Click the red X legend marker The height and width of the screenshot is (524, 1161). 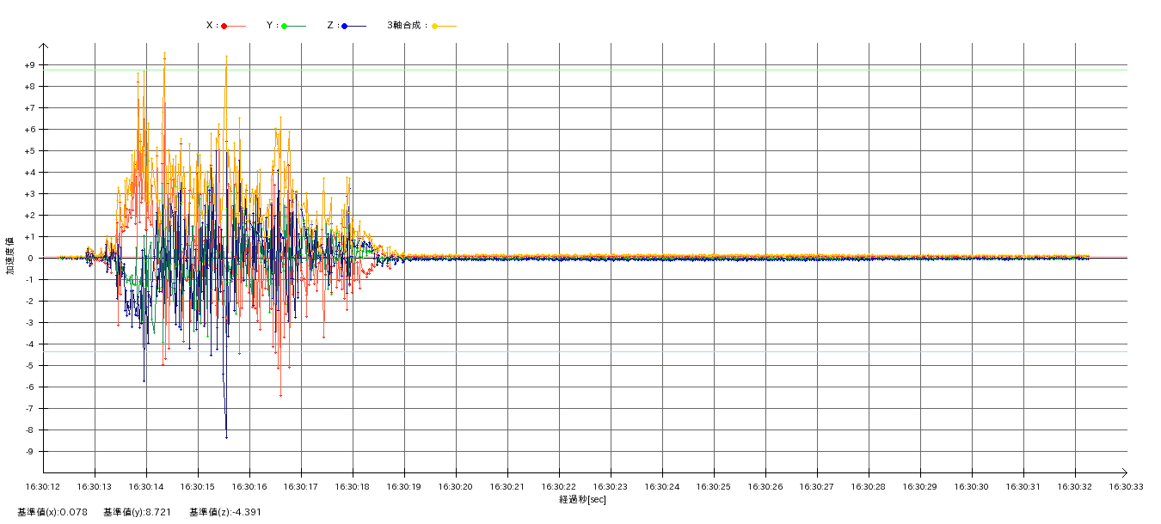click(224, 26)
